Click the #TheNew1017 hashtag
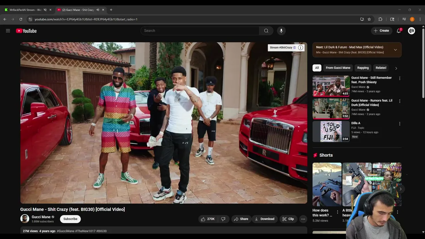Screen dimensions: 425x239 coord(85,231)
